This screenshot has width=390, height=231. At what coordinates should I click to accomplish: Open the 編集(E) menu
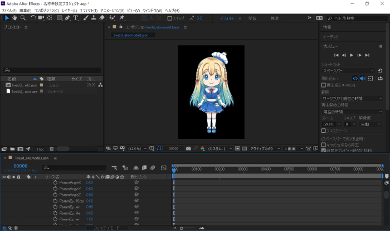(26, 11)
